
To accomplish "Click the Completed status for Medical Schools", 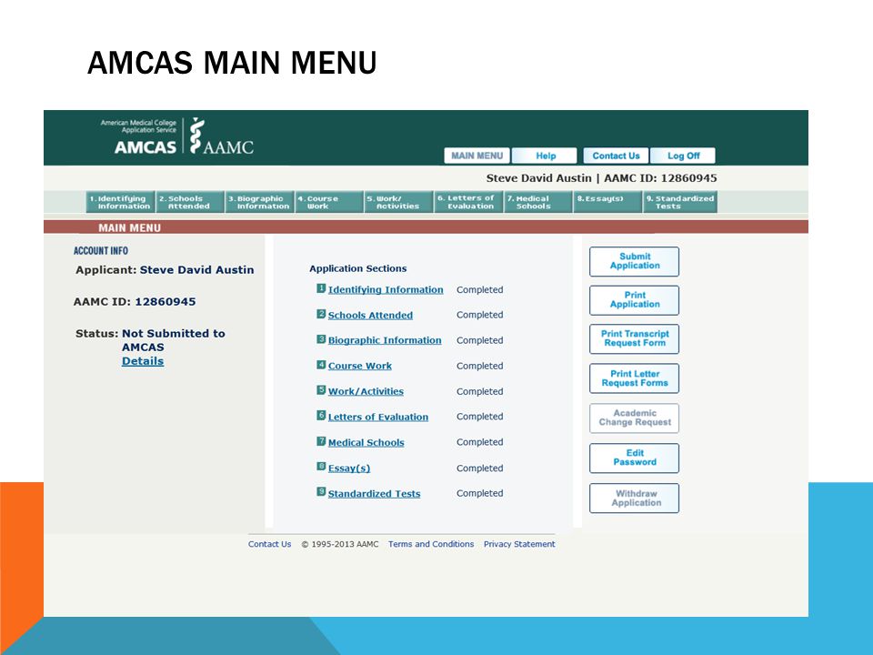I will (x=480, y=442).
